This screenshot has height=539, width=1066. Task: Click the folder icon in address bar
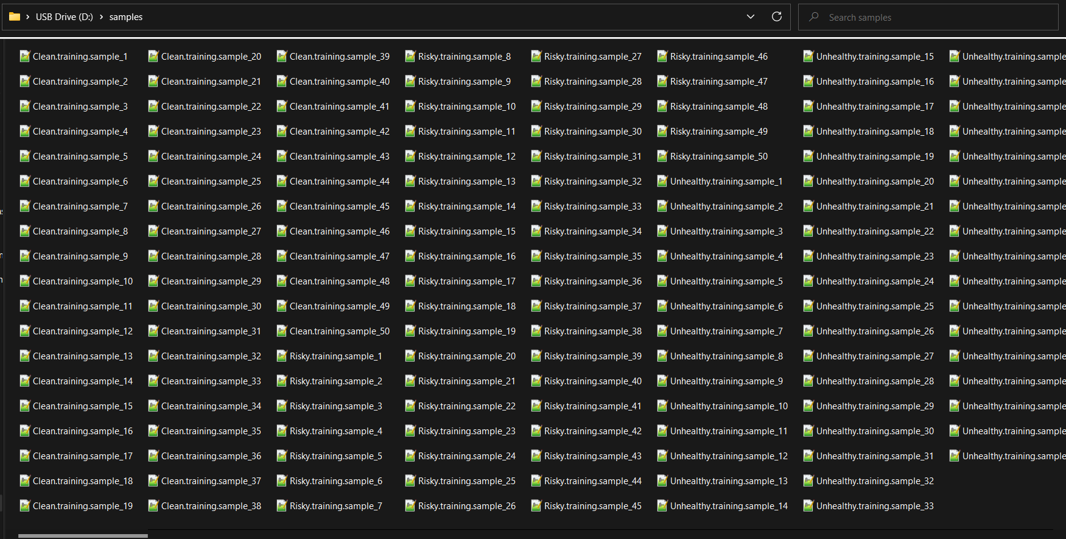(15, 16)
